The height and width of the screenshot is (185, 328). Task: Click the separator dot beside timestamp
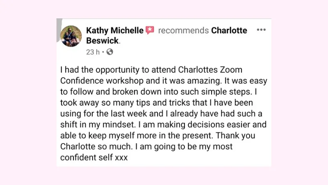click(103, 52)
